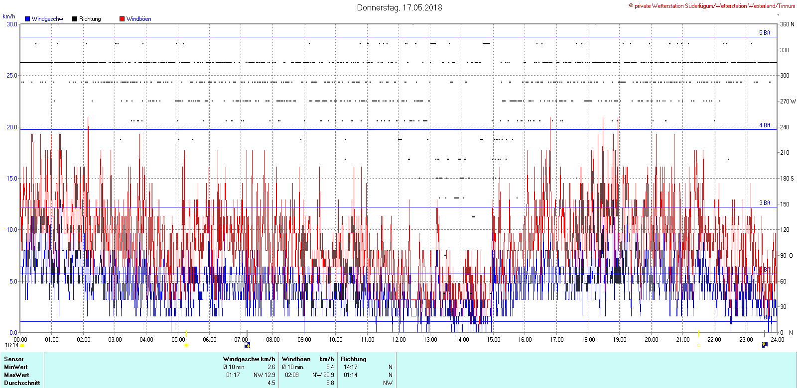The image size is (797, 388).
Task: Click the 12:00 time axis label
Action: 399,340
